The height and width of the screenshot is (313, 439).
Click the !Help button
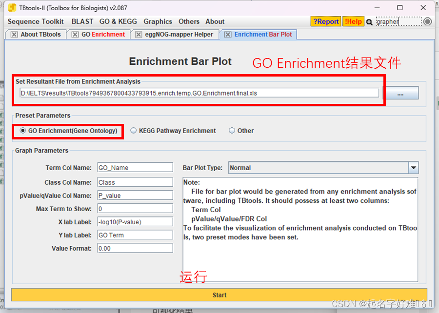point(353,21)
